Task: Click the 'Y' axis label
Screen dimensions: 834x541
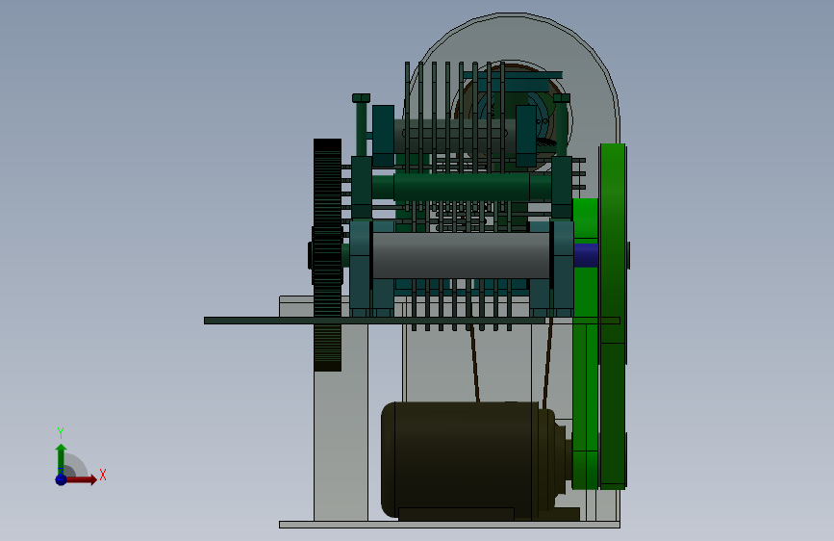Action: click(x=61, y=433)
